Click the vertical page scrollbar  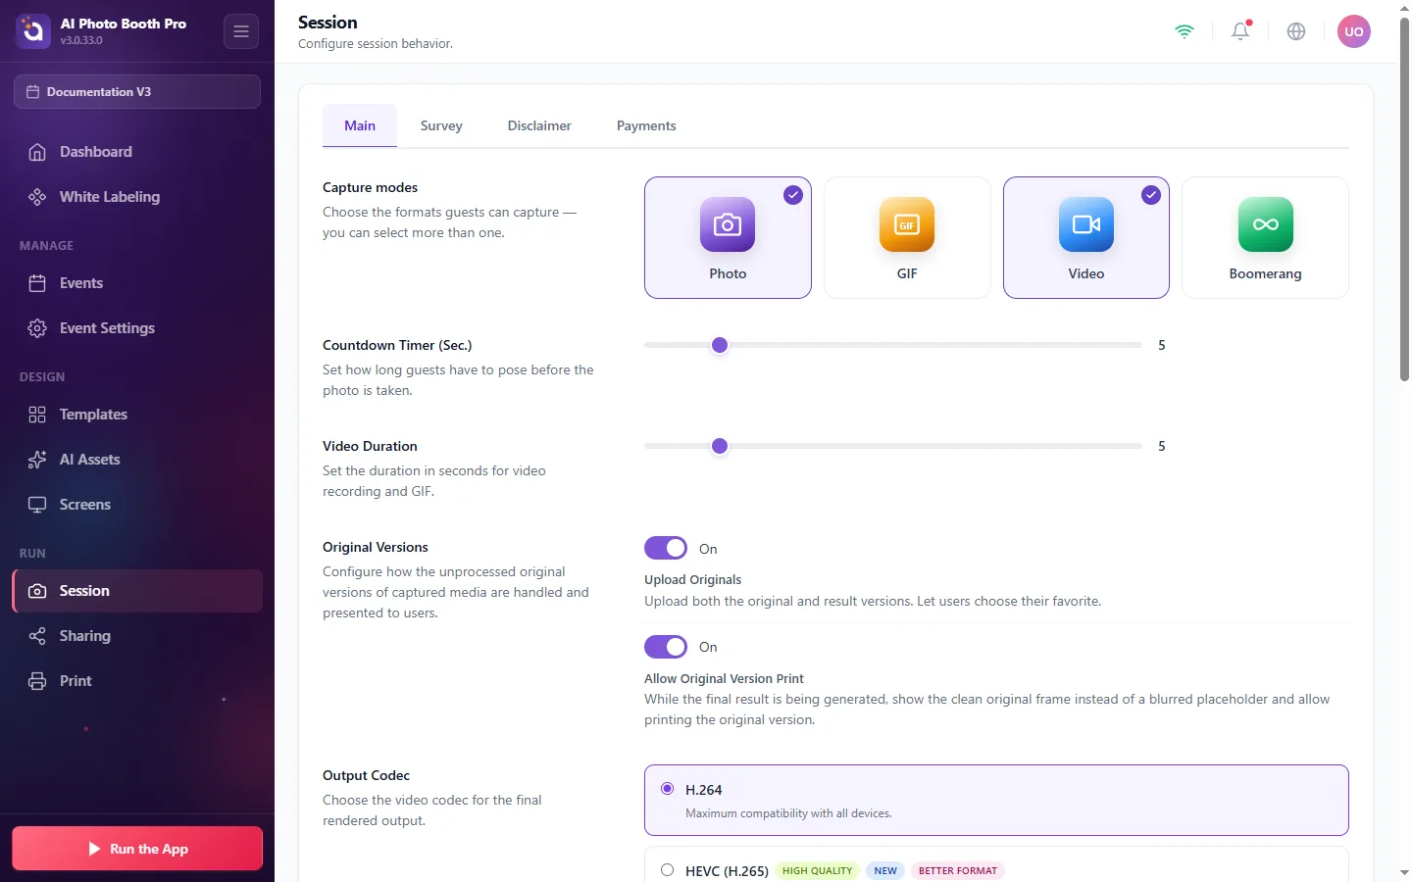[x=1404, y=200]
